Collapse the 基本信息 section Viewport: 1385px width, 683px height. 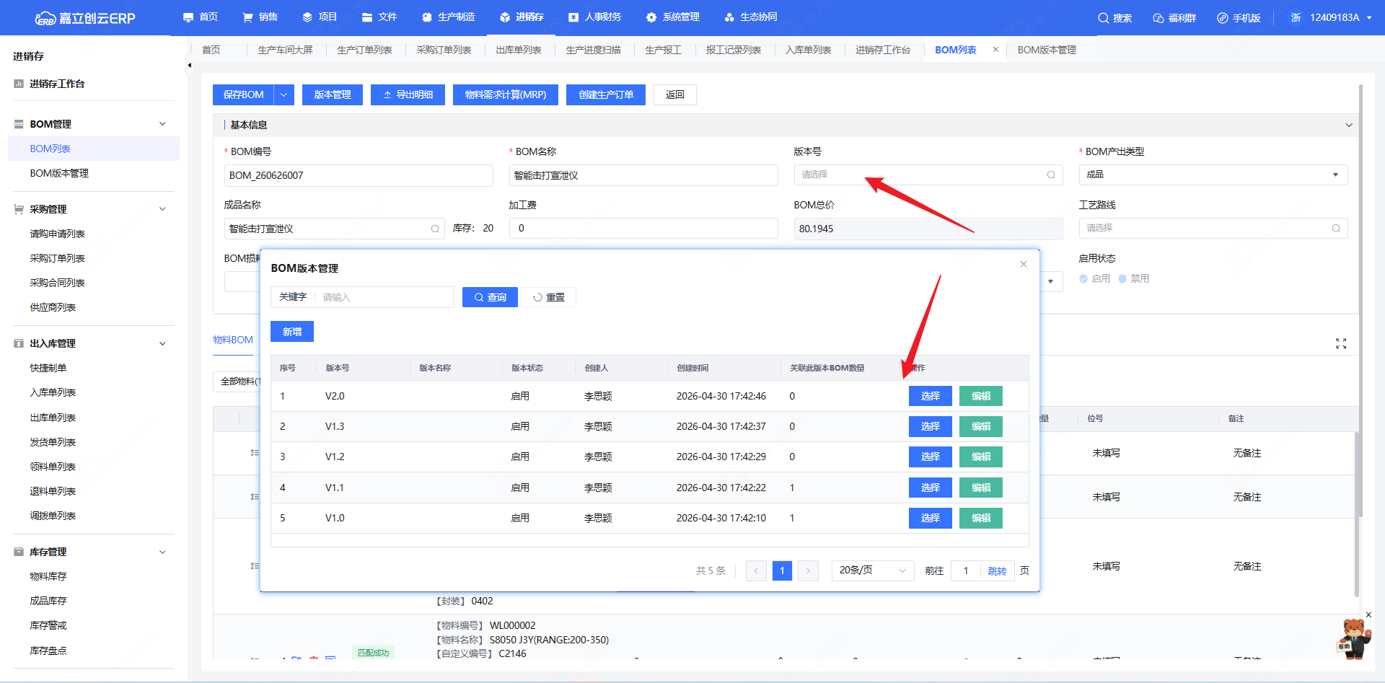point(1349,125)
